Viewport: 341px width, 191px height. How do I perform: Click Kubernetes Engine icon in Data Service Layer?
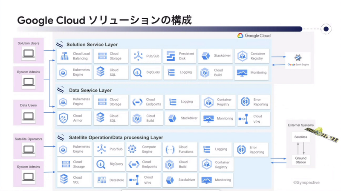pyautogui.click(x=63, y=102)
